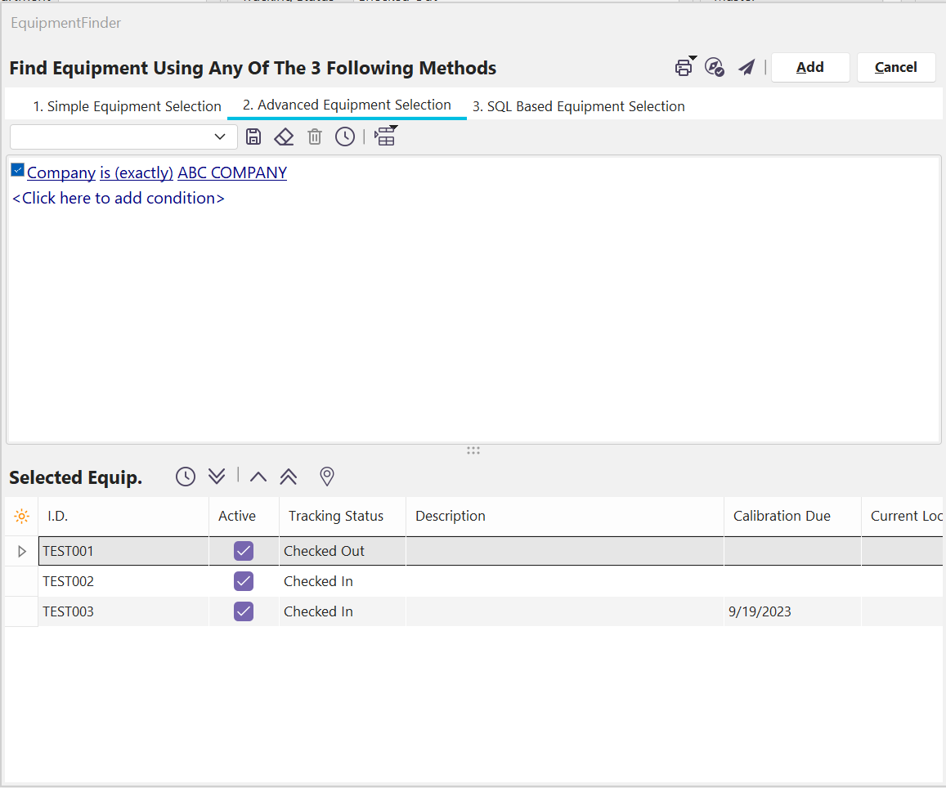Open SQL Based Equipment Selection tab
The height and width of the screenshot is (788, 946).
click(x=578, y=106)
